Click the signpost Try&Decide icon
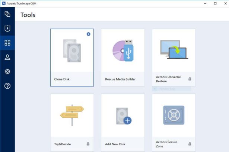Viewport: 229px width, 152px height. [x=72, y=115]
